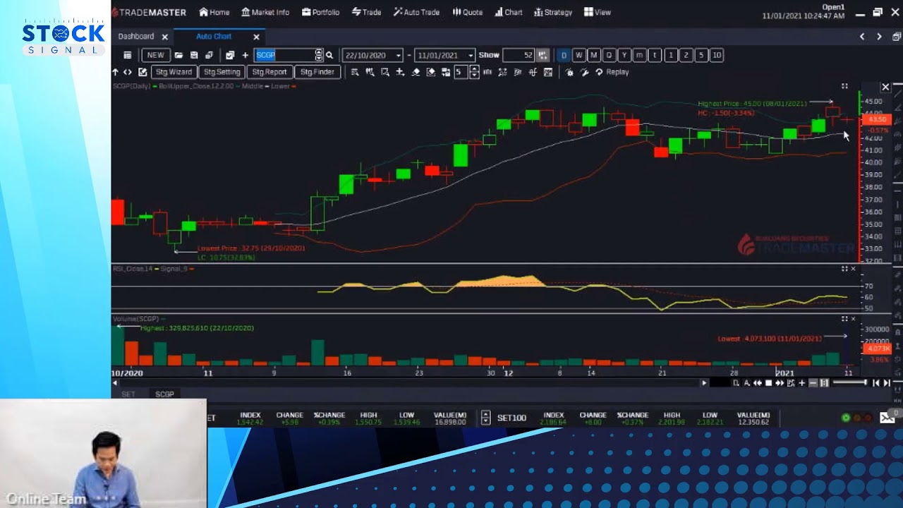Maximize the RSI indicator pane
The height and width of the screenshot is (508, 903).
click(844, 269)
